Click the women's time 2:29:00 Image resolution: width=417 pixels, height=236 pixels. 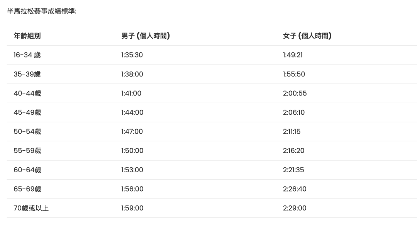(295, 208)
